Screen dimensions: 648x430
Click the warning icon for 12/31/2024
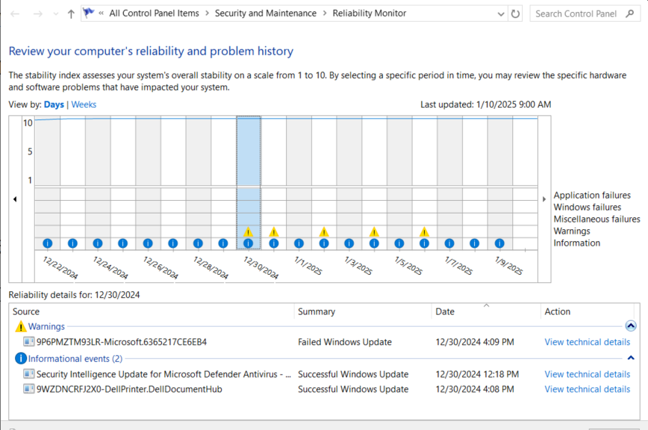tap(273, 231)
